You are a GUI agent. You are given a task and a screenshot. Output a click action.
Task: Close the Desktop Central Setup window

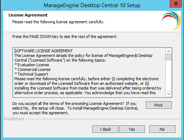[176, 4]
